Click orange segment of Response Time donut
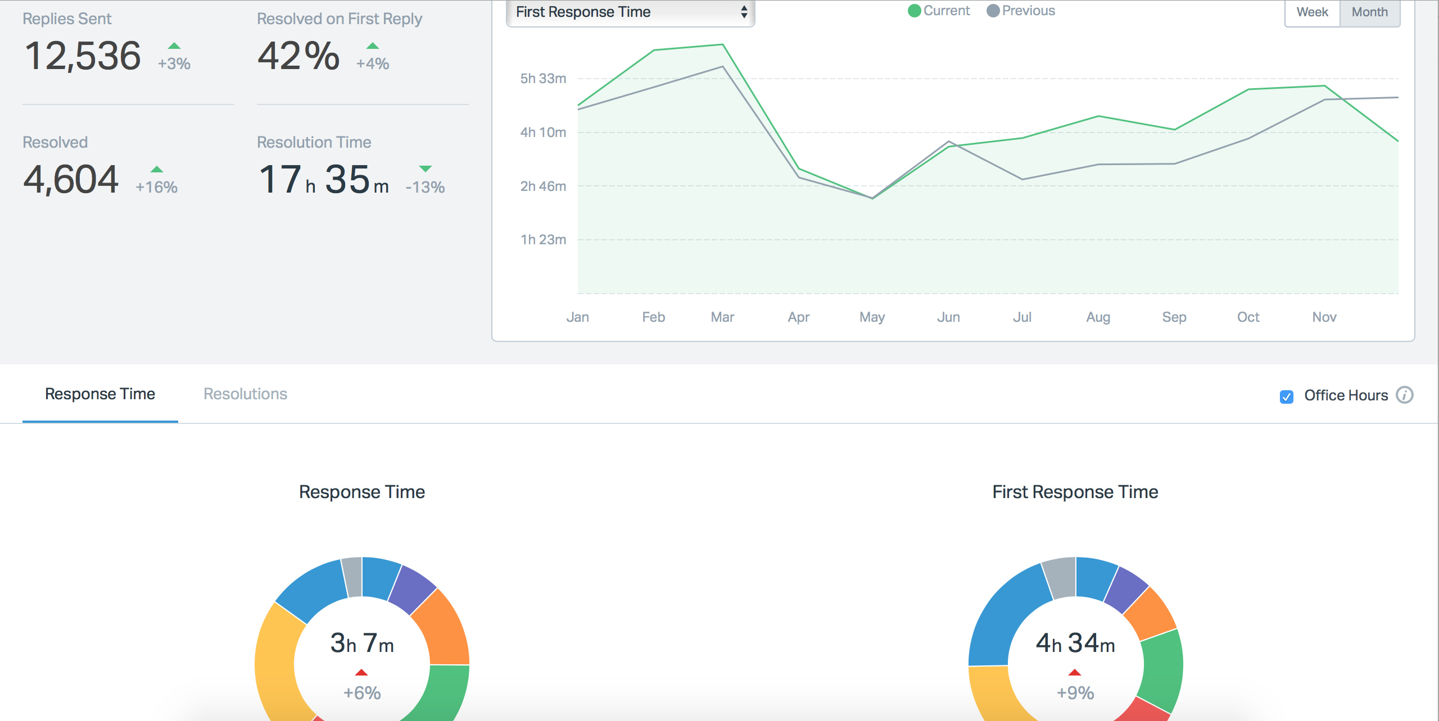1439x721 pixels. click(445, 629)
